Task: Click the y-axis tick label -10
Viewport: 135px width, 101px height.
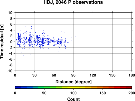Action: point(9,71)
